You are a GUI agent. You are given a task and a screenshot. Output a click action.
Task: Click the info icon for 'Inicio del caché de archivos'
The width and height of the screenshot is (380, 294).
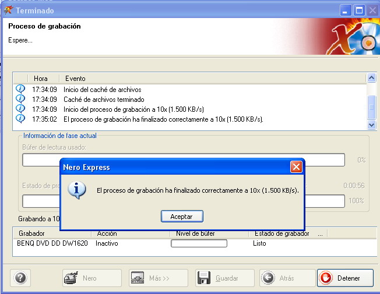click(x=20, y=89)
